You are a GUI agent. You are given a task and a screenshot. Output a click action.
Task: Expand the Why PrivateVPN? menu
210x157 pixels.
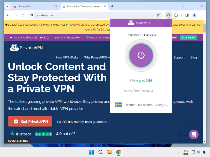[x=97, y=57]
